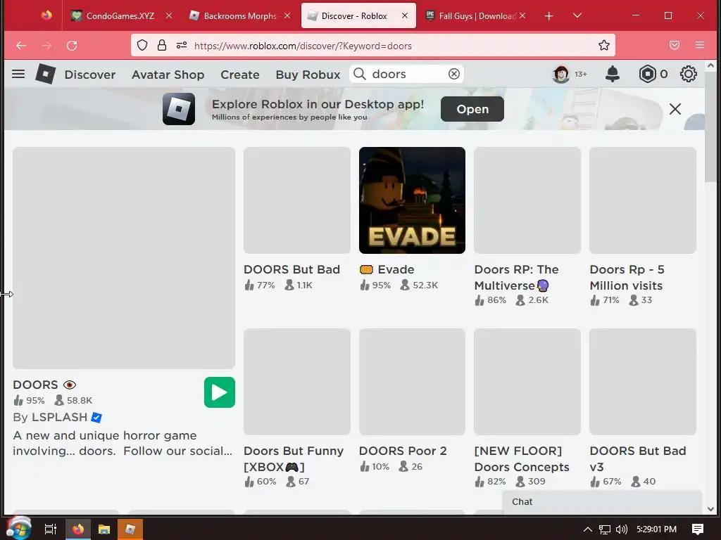Click the Roblox logo home icon
The width and height of the screenshot is (721, 540).
[x=46, y=74]
